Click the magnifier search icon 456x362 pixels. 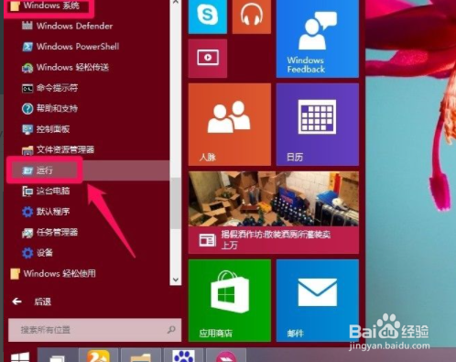click(171, 330)
